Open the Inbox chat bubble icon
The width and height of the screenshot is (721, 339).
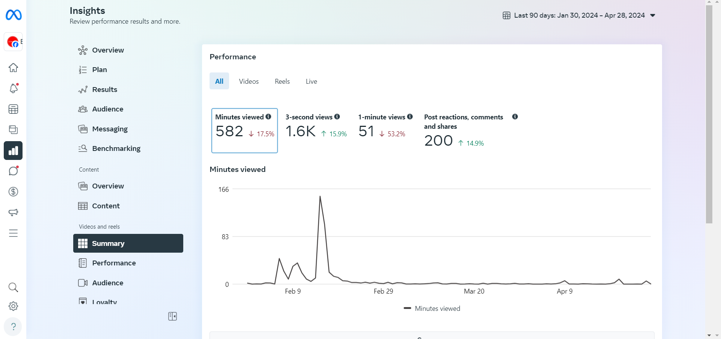(x=13, y=171)
